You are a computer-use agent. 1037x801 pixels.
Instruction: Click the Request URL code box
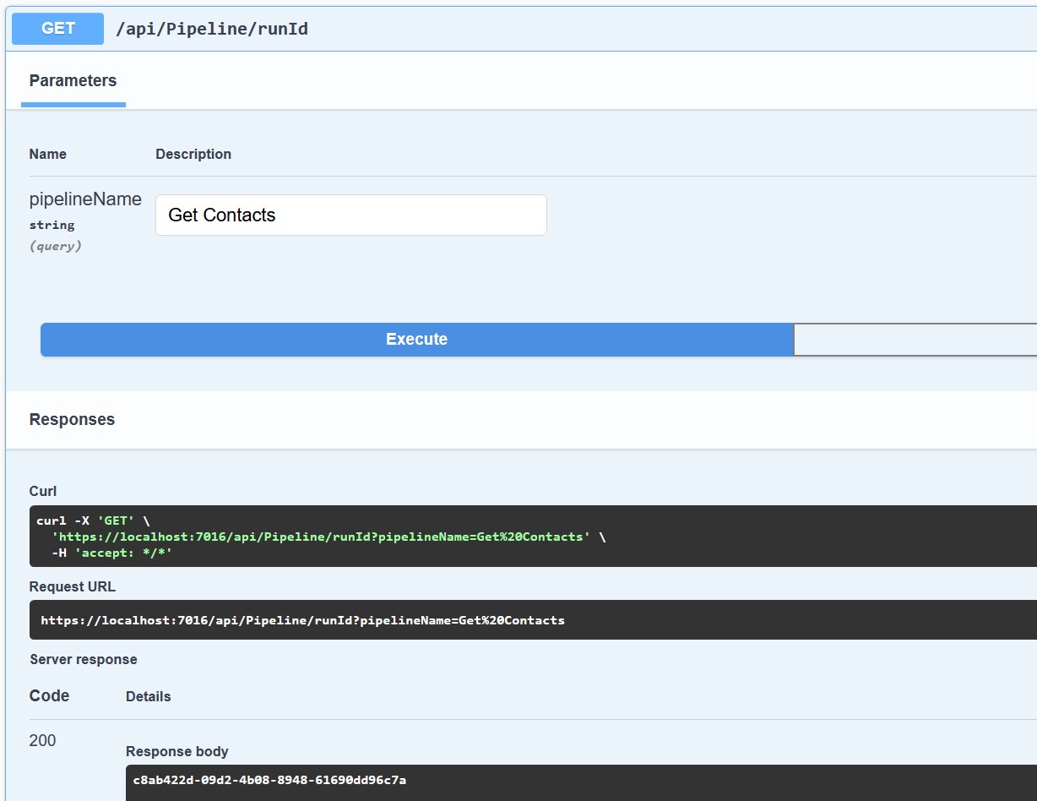pyautogui.click(x=302, y=620)
